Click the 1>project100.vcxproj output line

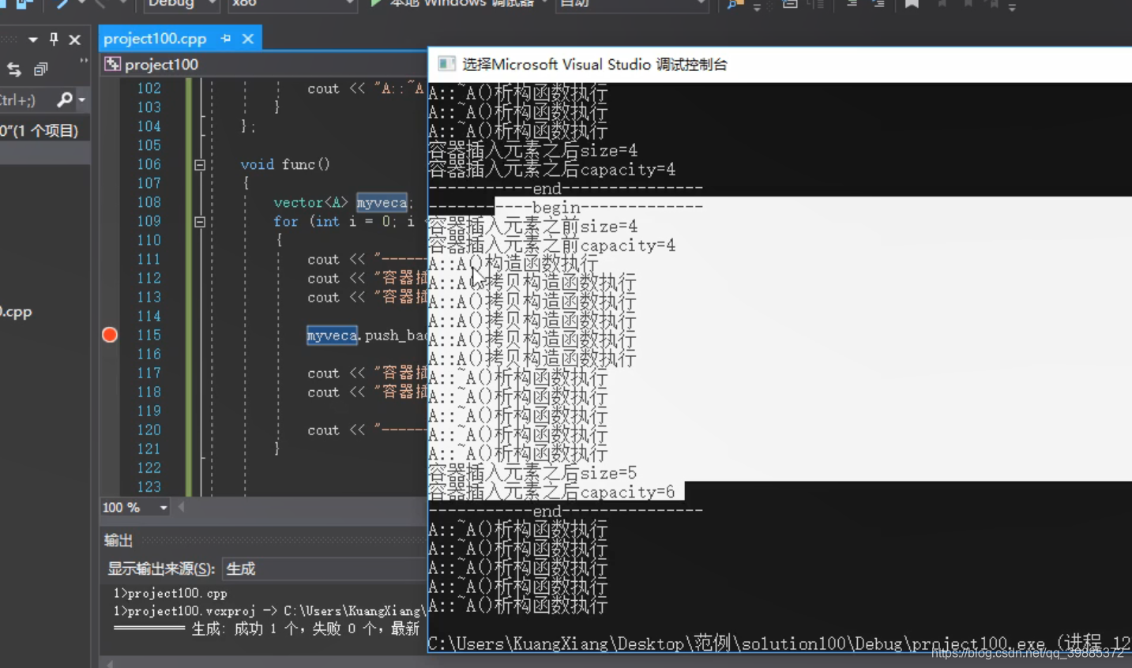[269, 611]
